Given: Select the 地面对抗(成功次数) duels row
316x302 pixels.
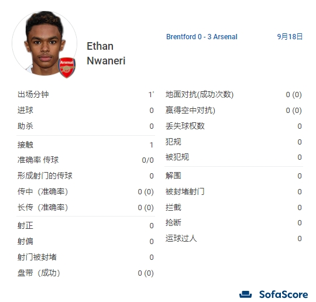Looking at the screenshot, I should pos(233,94).
